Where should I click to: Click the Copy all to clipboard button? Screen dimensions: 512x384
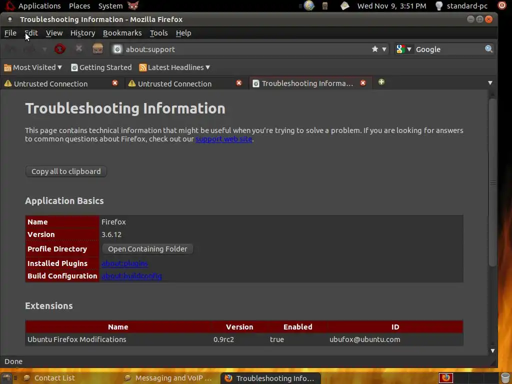(66, 171)
